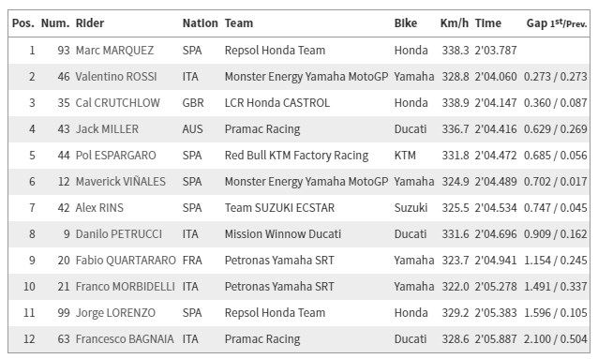Click Maverick VIÑALES rider entry
Image resolution: width=598 pixels, height=359 pixels.
[x=121, y=182]
